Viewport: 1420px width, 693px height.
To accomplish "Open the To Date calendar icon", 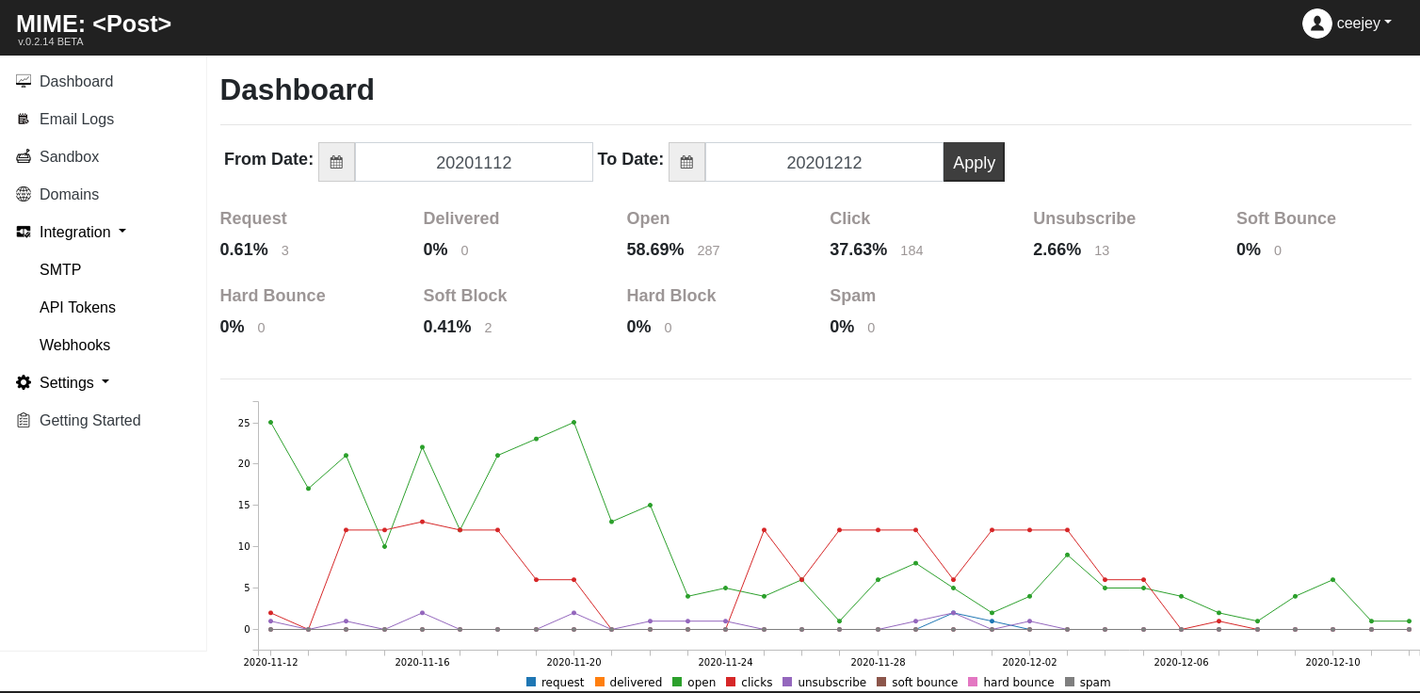I will [686, 162].
